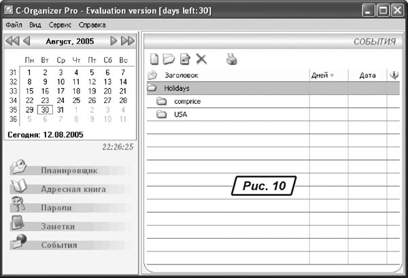Jump back one year in calendar
The image size is (408, 278).
12,41
